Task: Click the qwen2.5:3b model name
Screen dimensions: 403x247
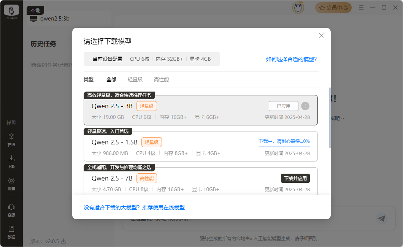Action: [x=55, y=19]
